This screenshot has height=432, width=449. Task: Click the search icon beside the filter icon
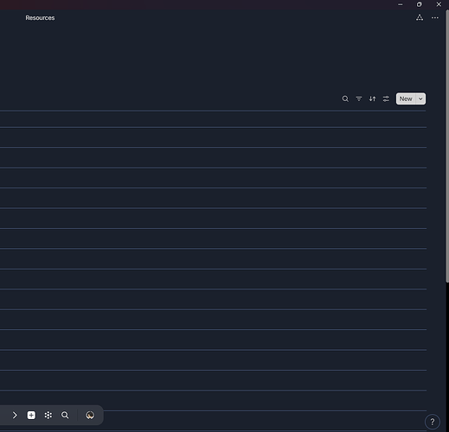(x=345, y=98)
